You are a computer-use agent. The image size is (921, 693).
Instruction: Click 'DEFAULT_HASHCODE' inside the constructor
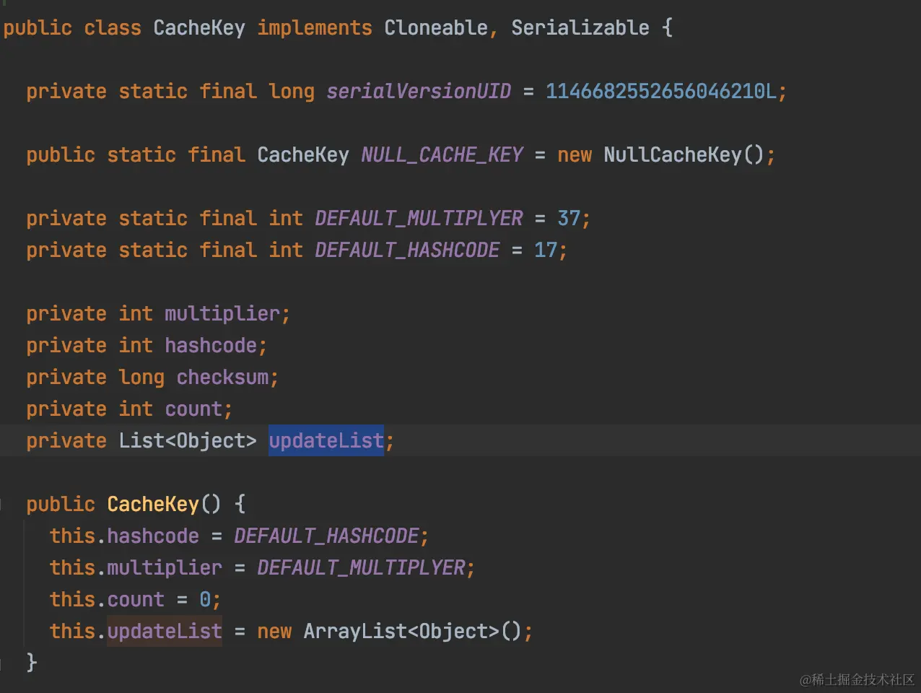326,536
